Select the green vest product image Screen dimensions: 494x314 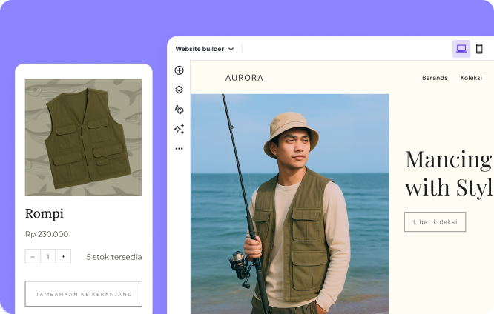83,138
